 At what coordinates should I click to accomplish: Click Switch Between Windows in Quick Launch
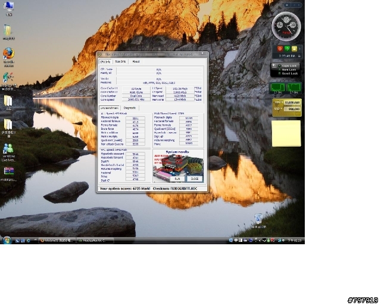coord(23,241)
